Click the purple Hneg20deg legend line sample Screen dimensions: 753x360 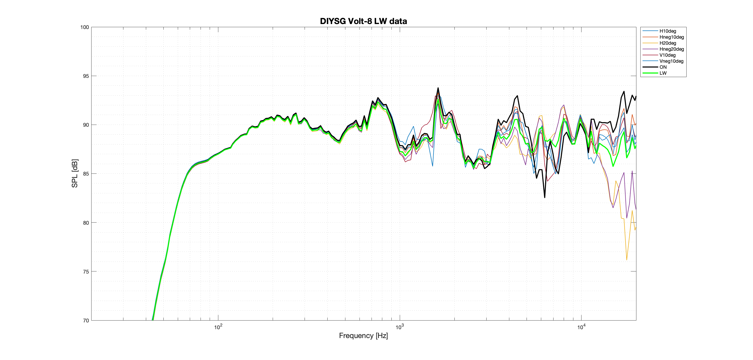[650, 49]
